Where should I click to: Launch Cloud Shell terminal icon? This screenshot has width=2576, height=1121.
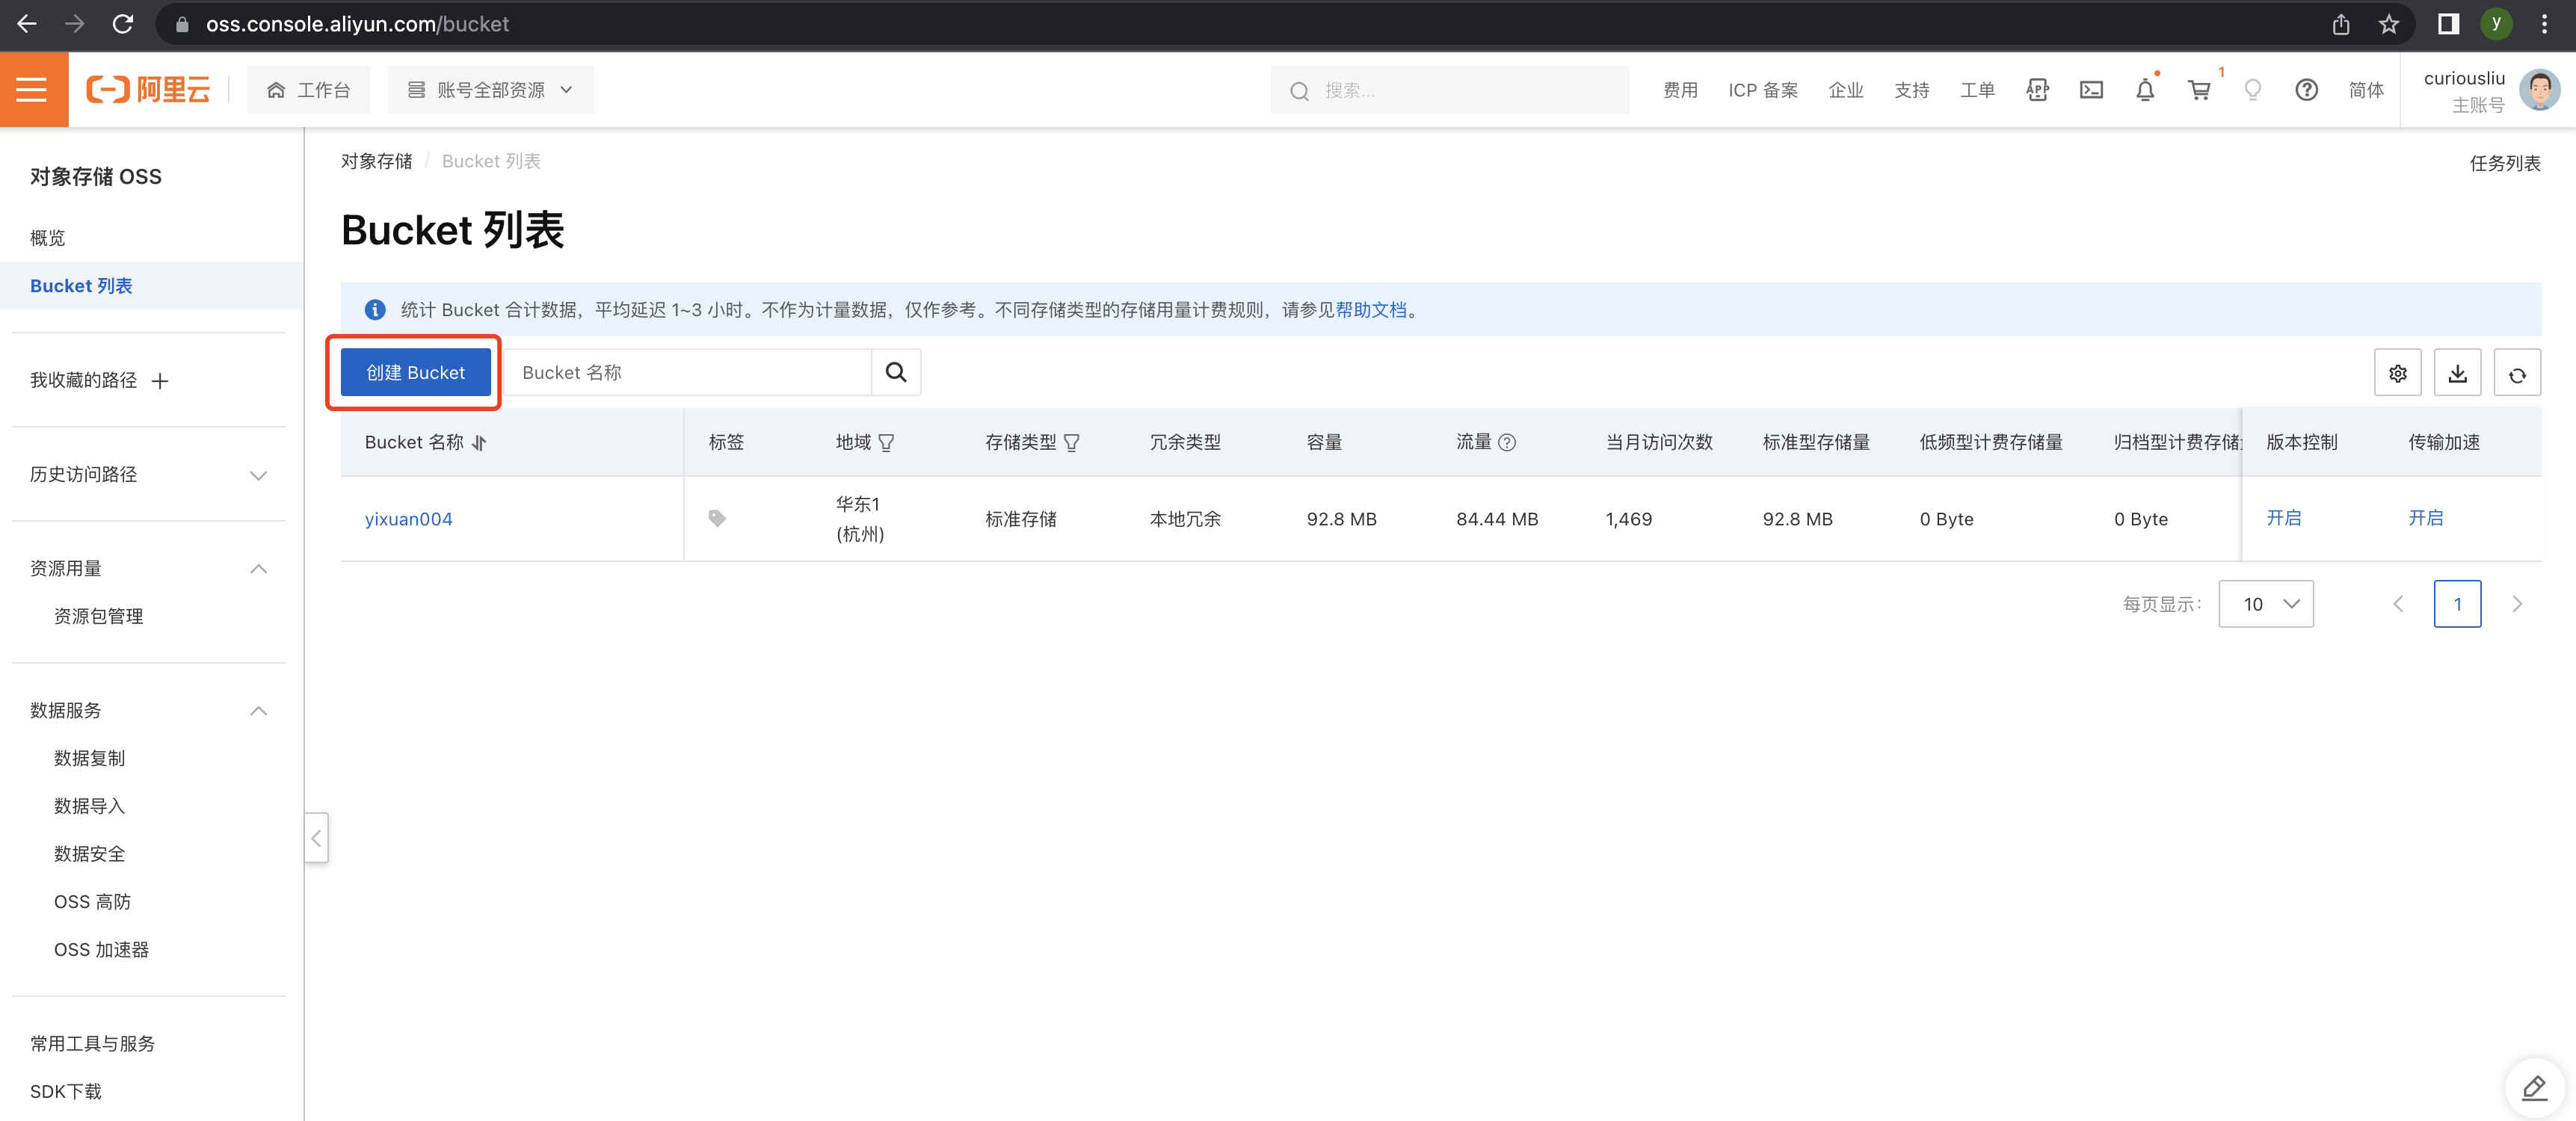click(2091, 90)
